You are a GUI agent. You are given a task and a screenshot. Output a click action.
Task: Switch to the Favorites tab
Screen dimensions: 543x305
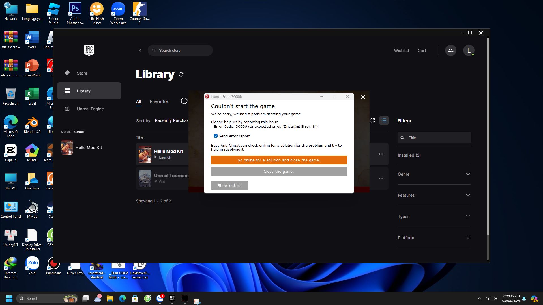click(159, 101)
